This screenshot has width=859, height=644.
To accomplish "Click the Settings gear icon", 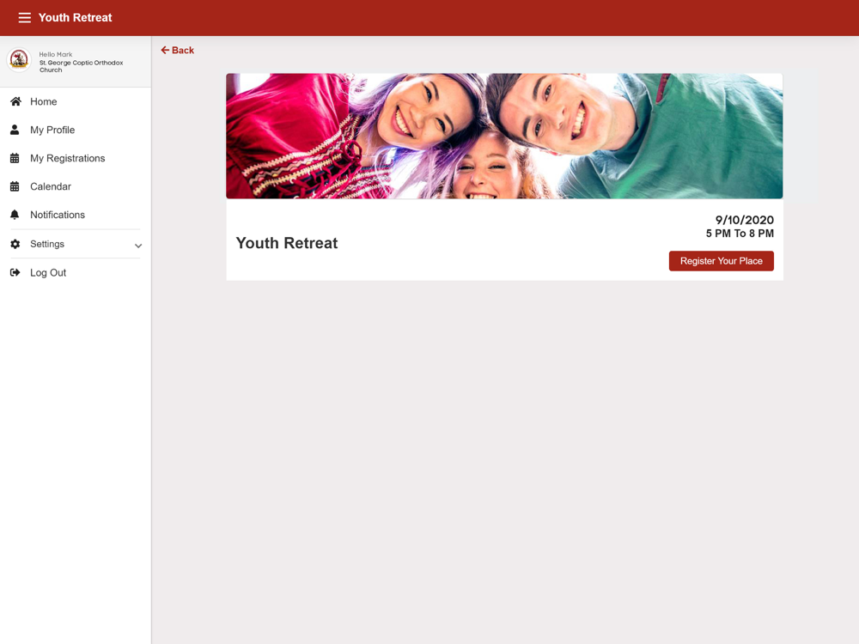I will 15,244.
